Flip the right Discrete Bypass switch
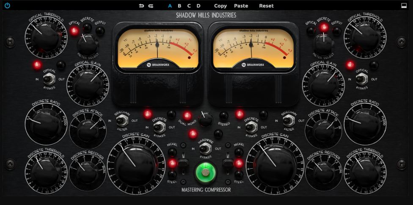 (x=251, y=127)
